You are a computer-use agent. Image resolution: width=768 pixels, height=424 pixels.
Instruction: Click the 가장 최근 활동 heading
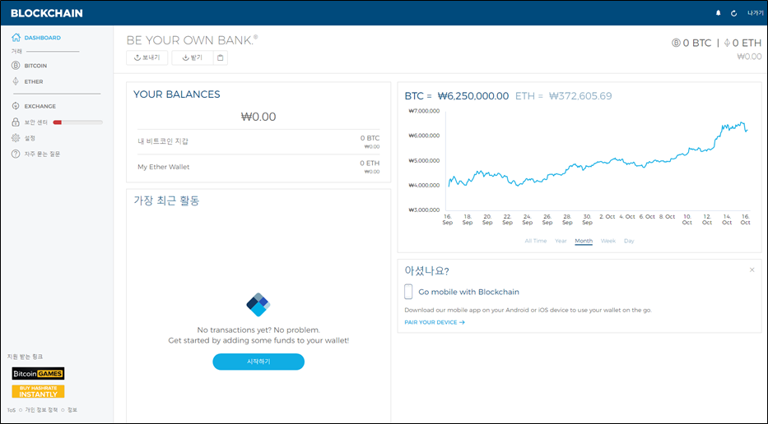pyautogui.click(x=166, y=200)
